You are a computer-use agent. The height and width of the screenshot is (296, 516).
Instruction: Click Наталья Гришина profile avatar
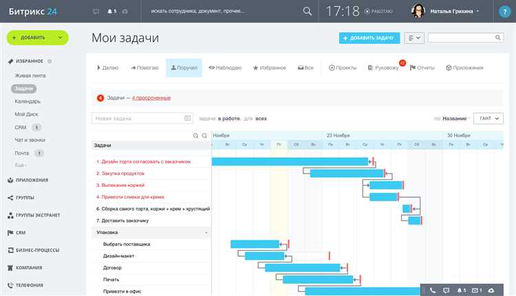418,11
